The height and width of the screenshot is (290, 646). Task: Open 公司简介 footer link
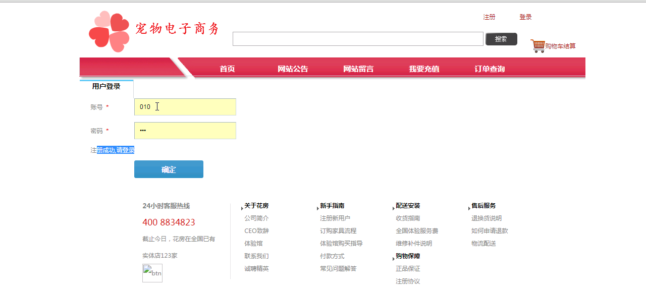pyautogui.click(x=256, y=218)
